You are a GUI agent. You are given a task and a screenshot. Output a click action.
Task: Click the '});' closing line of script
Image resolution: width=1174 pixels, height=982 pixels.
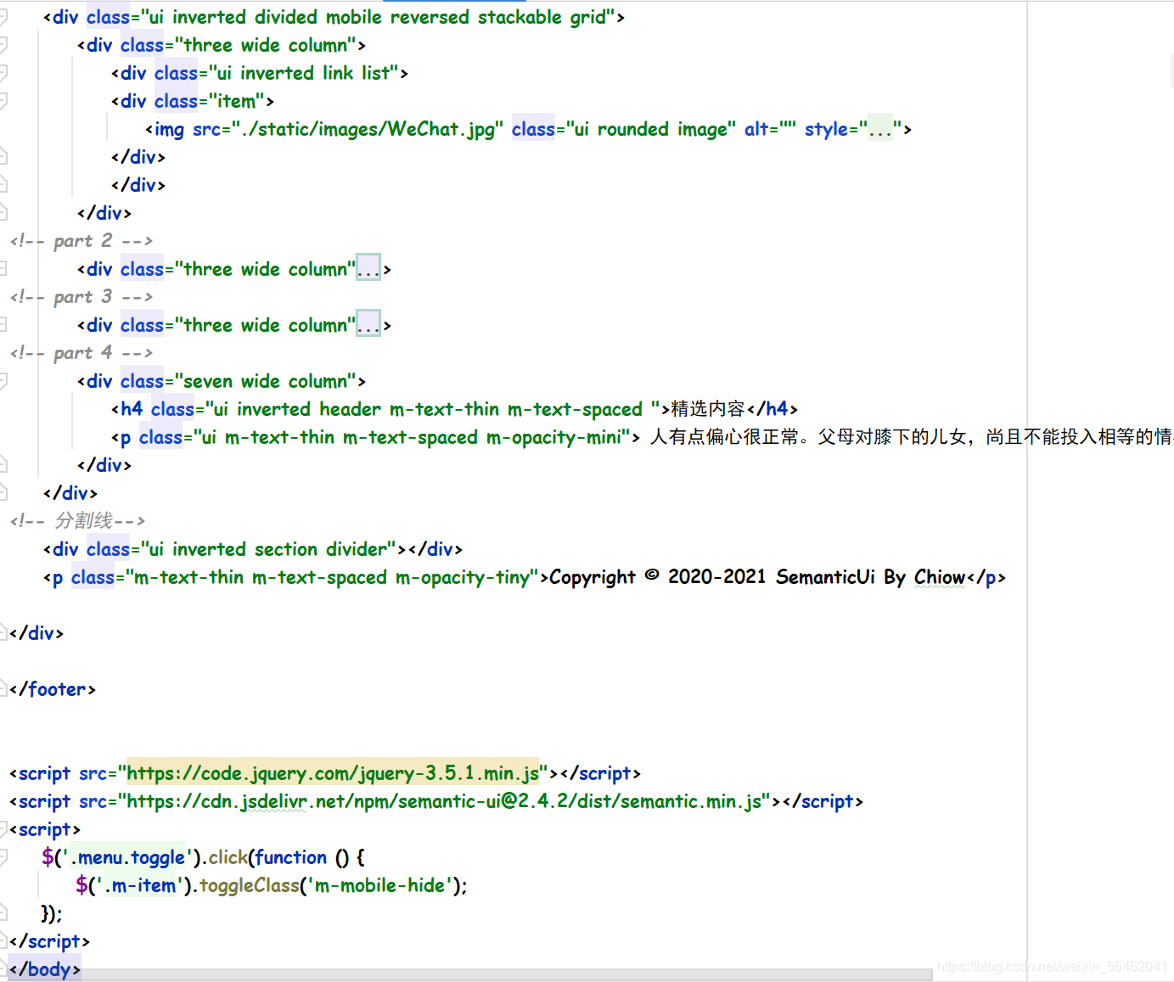pos(52,913)
